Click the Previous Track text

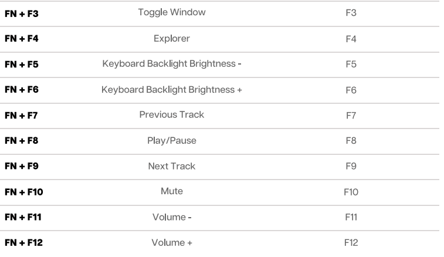pos(172,115)
